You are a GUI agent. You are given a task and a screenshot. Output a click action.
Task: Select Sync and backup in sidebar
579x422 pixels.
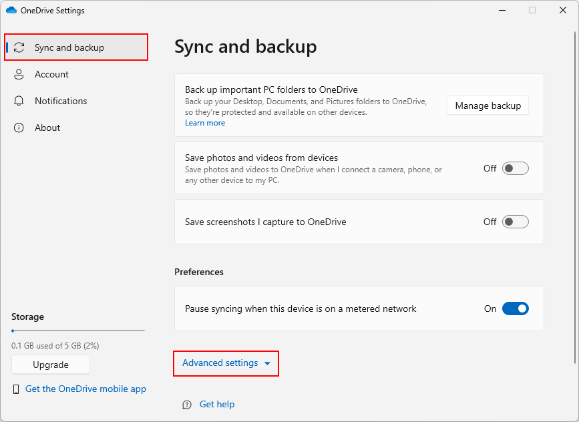pyautogui.click(x=75, y=47)
